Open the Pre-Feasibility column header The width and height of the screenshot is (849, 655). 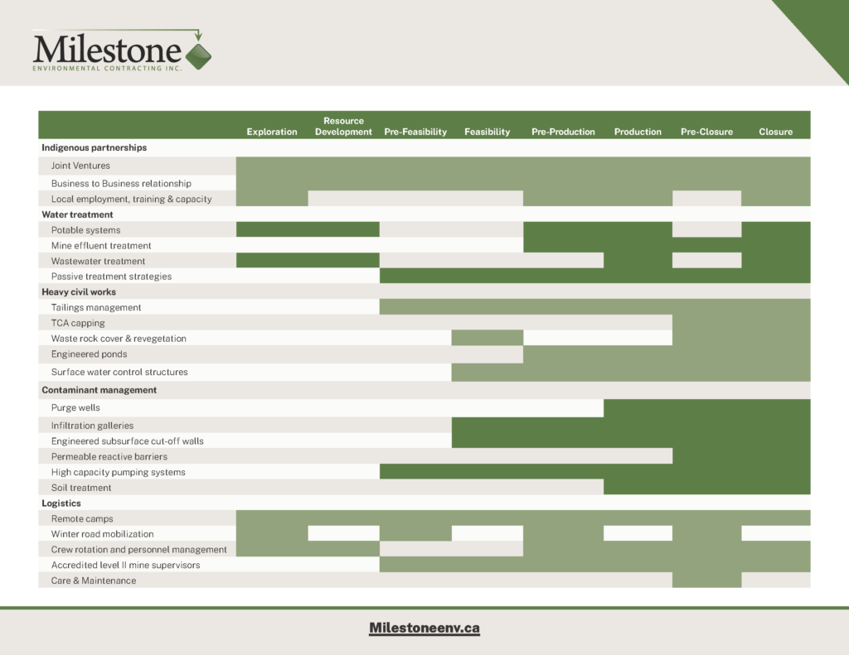click(415, 131)
